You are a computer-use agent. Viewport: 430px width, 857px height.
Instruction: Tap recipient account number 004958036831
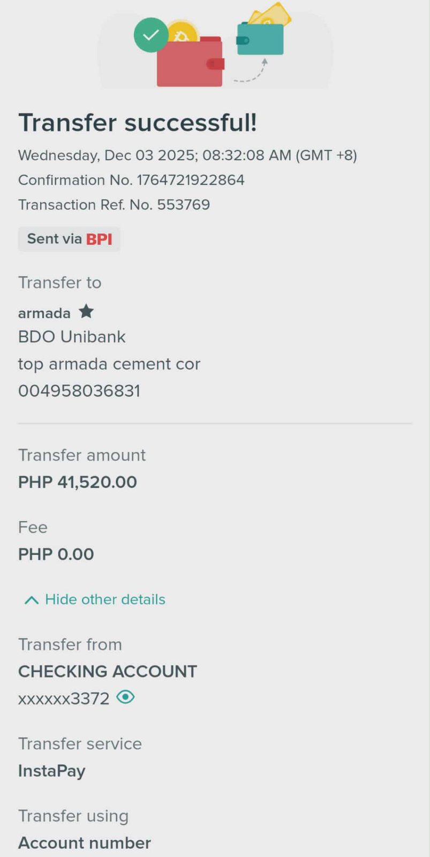(79, 391)
